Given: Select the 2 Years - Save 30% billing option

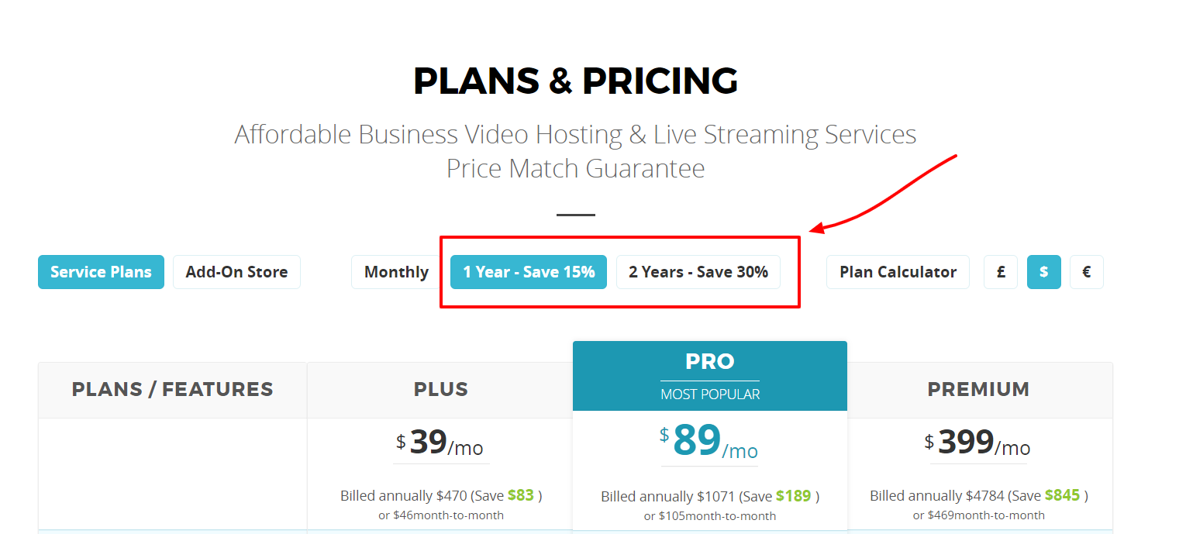Looking at the screenshot, I should [698, 272].
